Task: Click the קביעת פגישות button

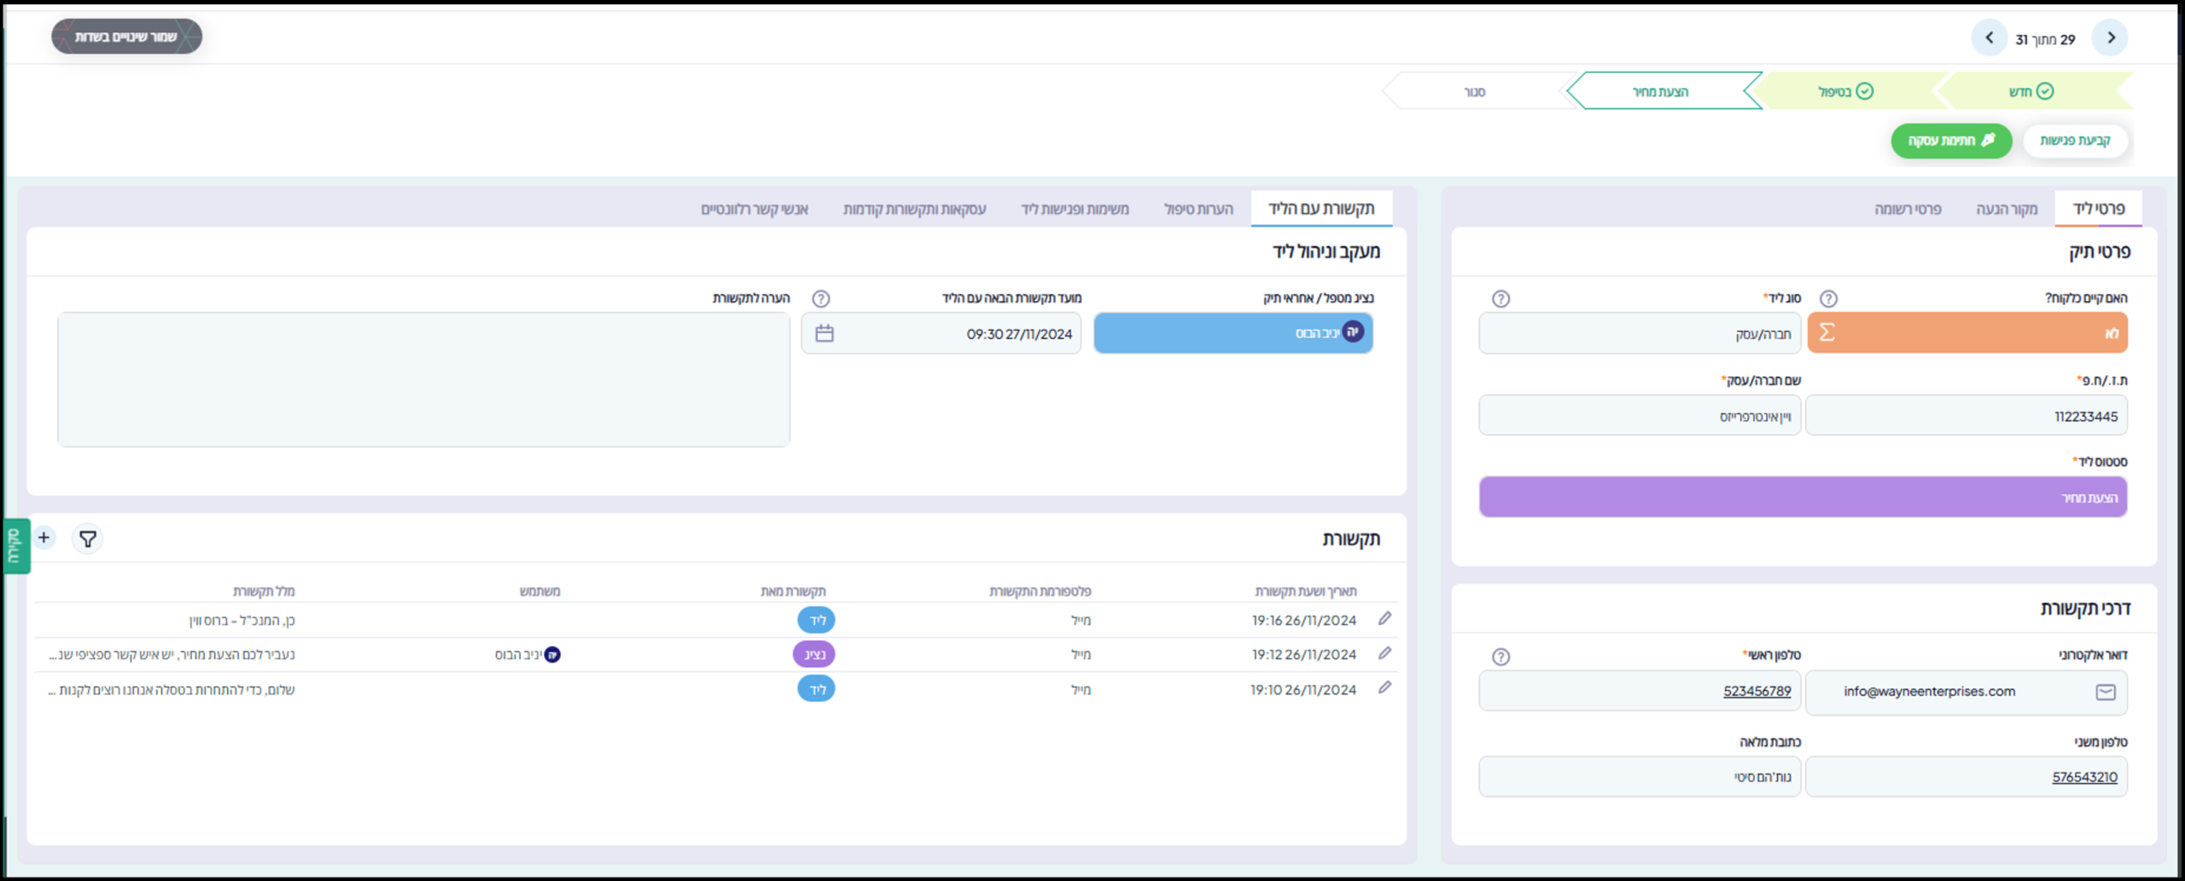Action: point(2075,141)
